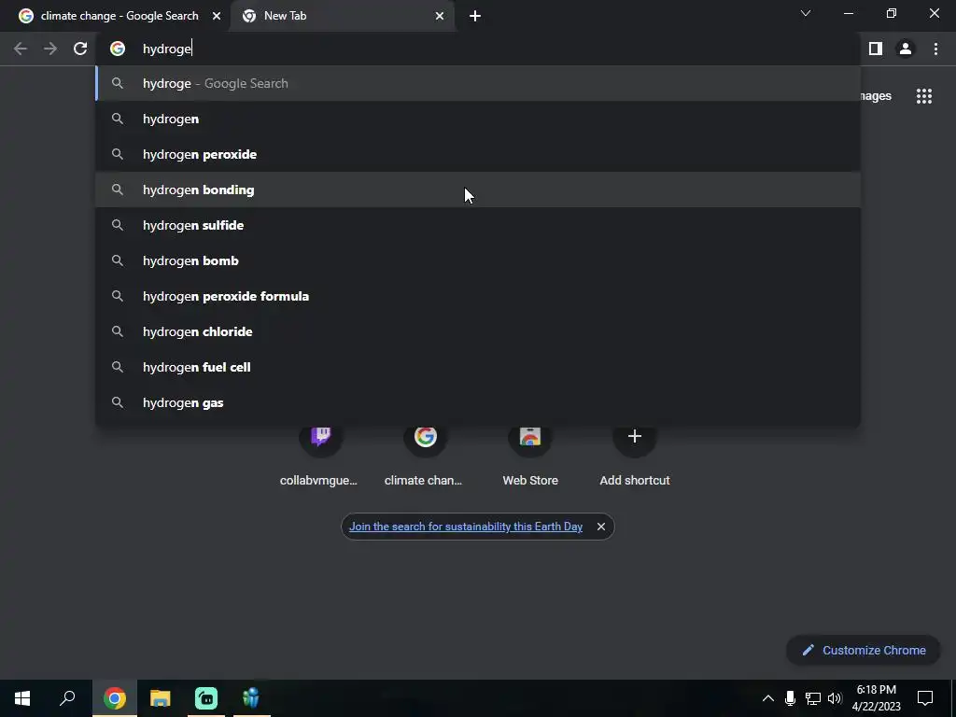Choose the 'hydrogen chloride' suggestion

tap(478, 331)
